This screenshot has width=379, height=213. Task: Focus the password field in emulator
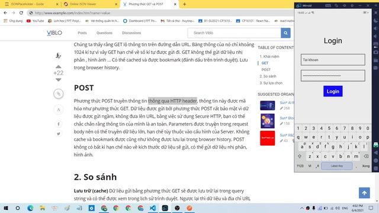pos(333,76)
